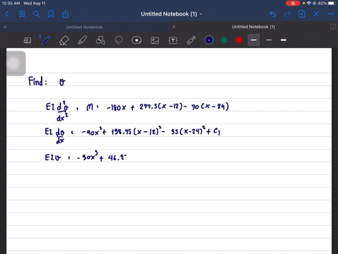Choose the red pen color

(x=239, y=40)
